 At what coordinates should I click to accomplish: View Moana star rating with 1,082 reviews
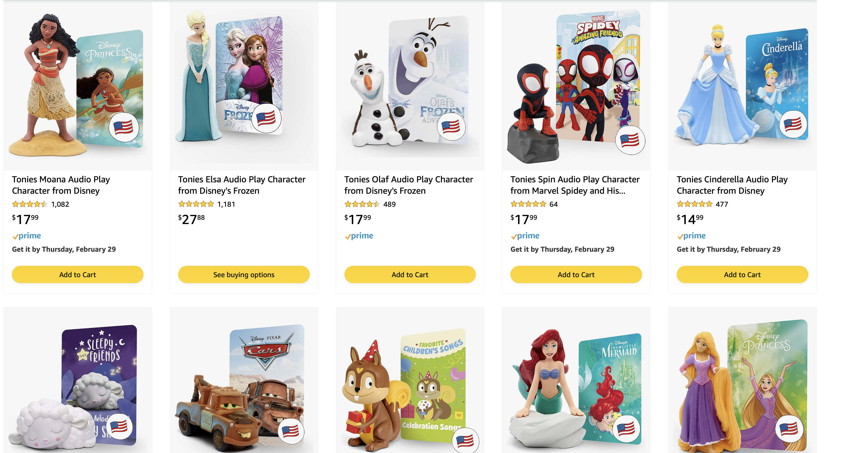[30, 204]
